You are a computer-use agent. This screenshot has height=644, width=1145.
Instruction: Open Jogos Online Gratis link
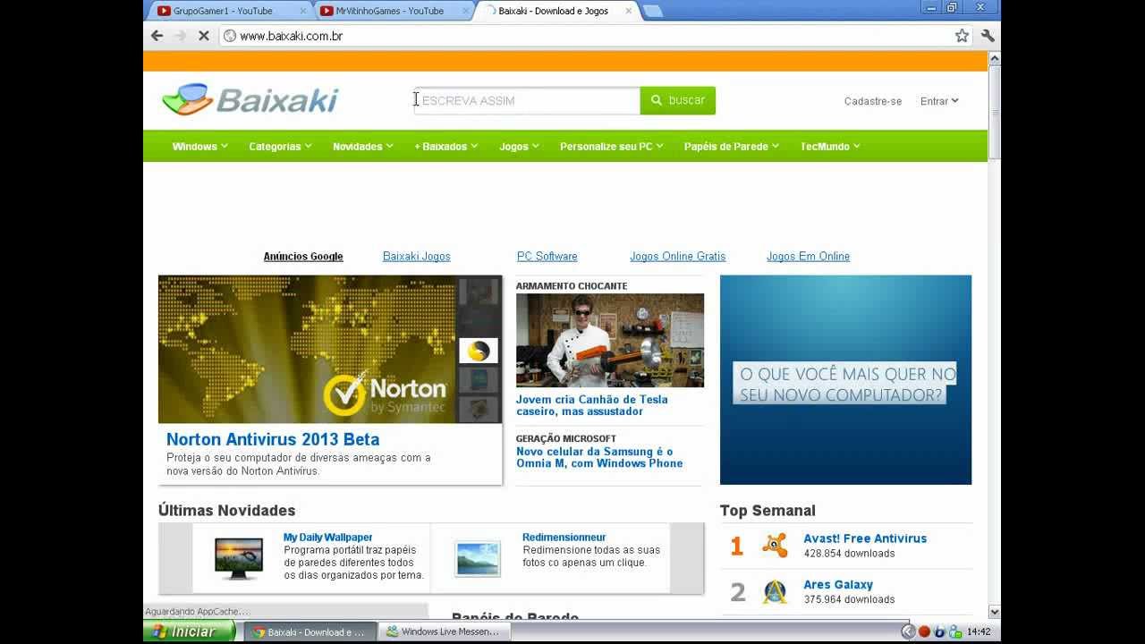[x=678, y=256]
